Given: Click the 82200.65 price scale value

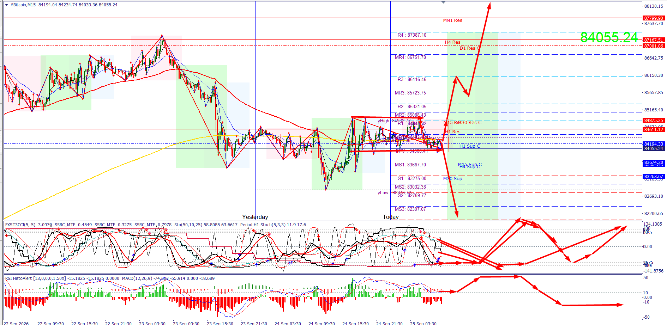Looking at the screenshot, I should coord(654,213).
